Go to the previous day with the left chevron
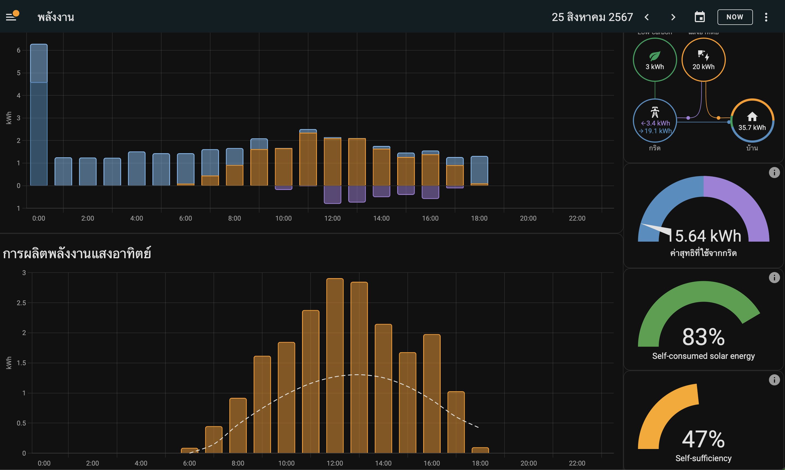This screenshot has height=470, width=785. (x=647, y=17)
